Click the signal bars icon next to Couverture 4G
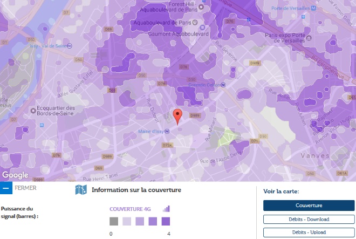 click(x=166, y=209)
